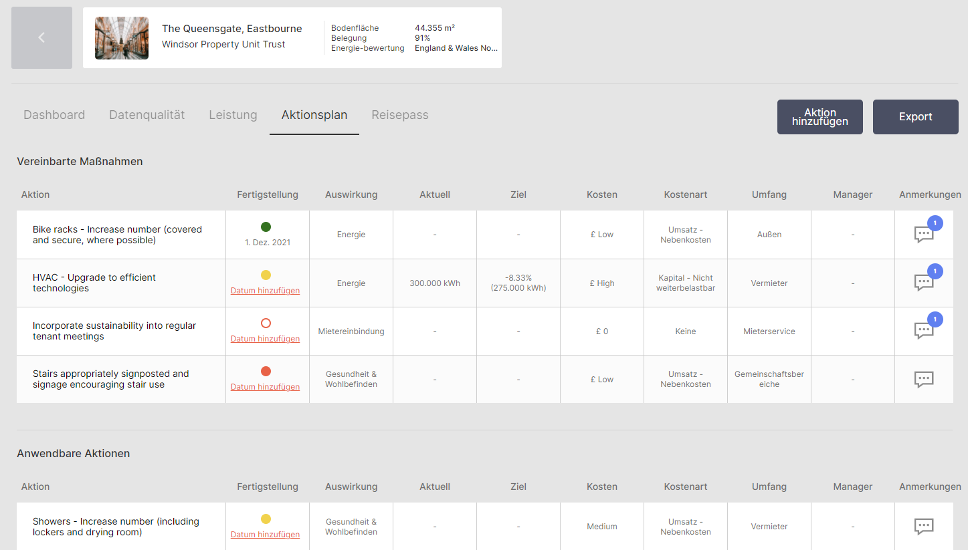Click the green completion dot for Bike racks
The image size is (968, 550).
(266, 227)
